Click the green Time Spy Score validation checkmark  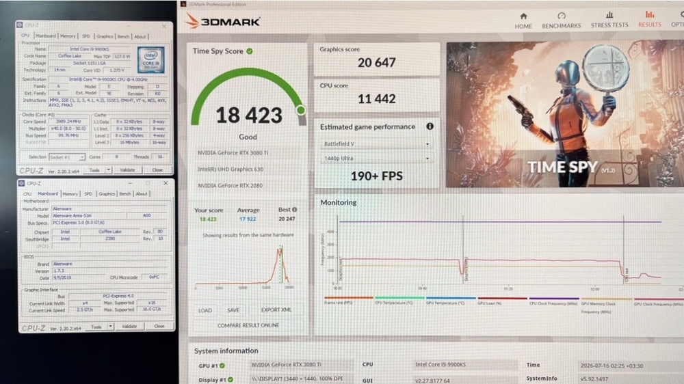coord(250,51)
